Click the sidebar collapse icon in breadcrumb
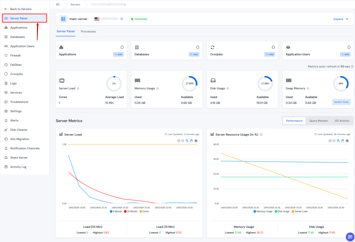Viewport: 355px width, 242px height. [x=58, y=4]
